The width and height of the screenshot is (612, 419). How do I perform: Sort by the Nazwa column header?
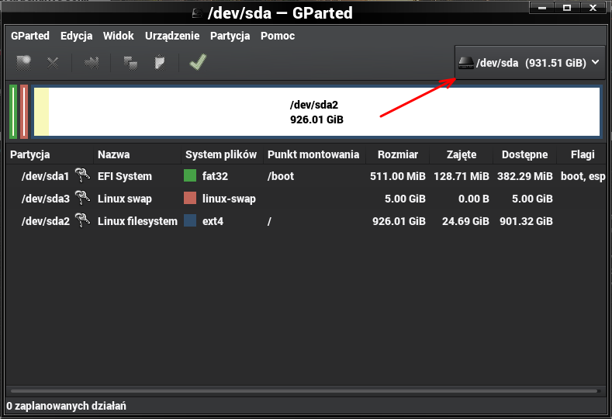(x=137, y=154)
